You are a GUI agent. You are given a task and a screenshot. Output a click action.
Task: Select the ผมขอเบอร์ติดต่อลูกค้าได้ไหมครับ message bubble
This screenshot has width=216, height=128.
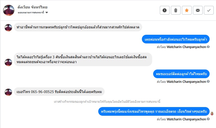click(181, 74)
